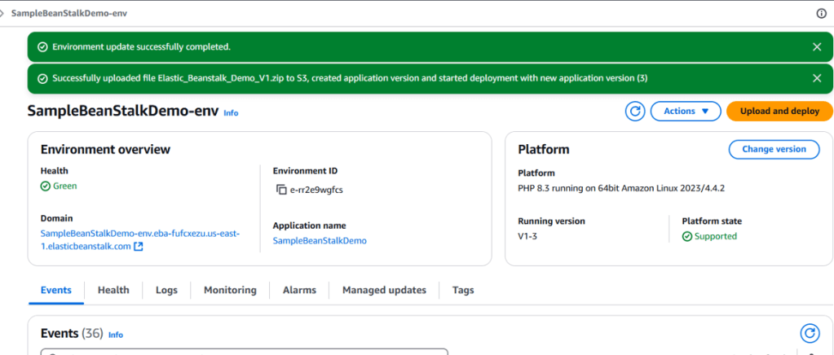This screenshot has height=355, width=834.
Task: Click Info link beside the environment title
Action: click(x=231, y=113)
